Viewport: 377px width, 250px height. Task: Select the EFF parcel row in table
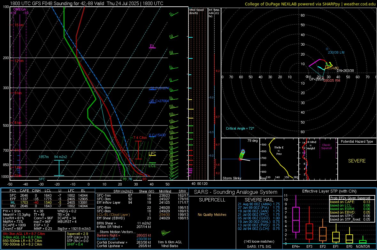(48, 199)
